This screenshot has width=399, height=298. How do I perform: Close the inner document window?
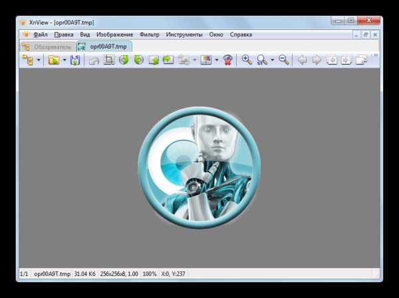pyautogui.click(x=375, y=35)
